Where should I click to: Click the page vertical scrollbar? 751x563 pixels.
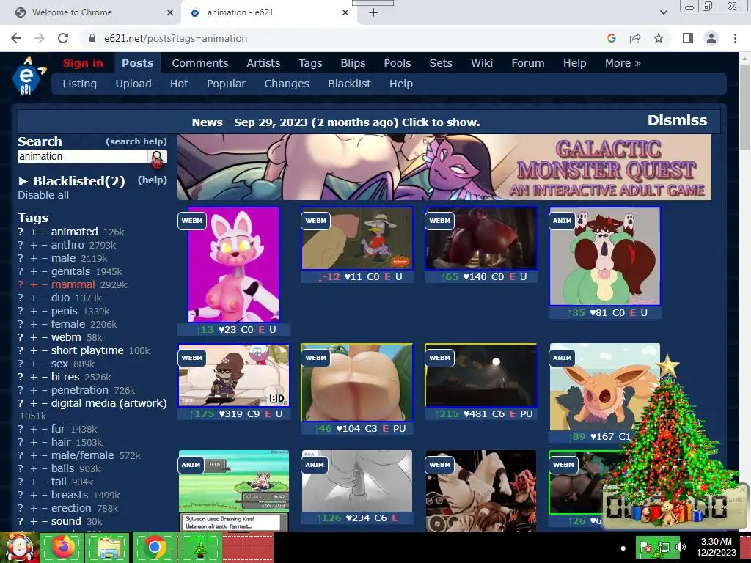(744, 108)
